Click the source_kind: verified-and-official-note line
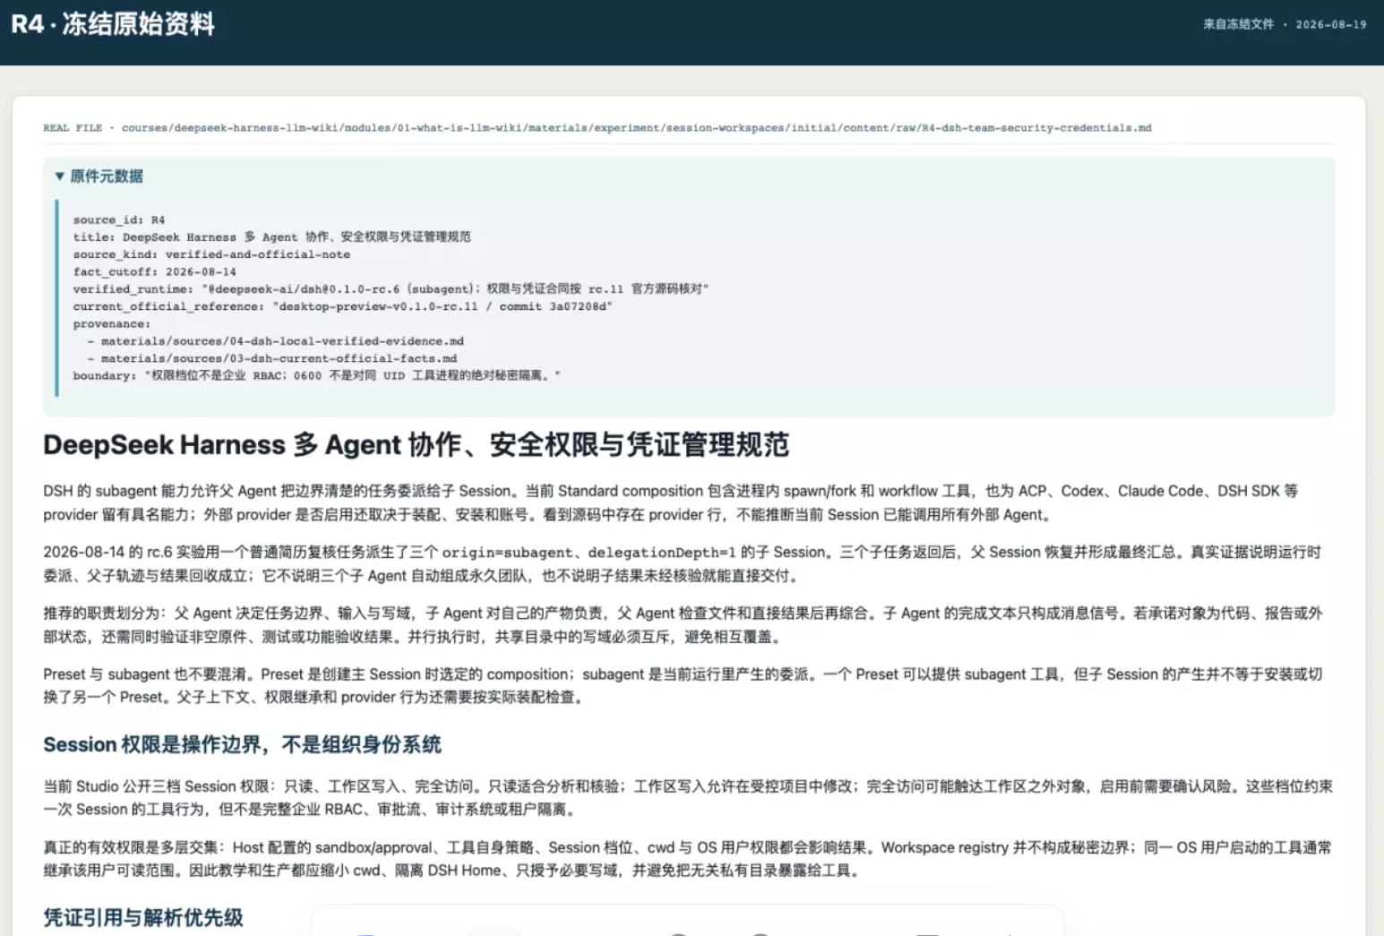The height and width of the screenshot is (936, 1384). click(211, 254)
